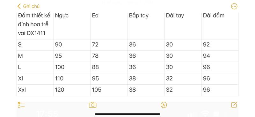This screenshot has height=117, width=255.
Task: Tap the checklist icon in bottom toolbar
Action: (x=21, y=105)
